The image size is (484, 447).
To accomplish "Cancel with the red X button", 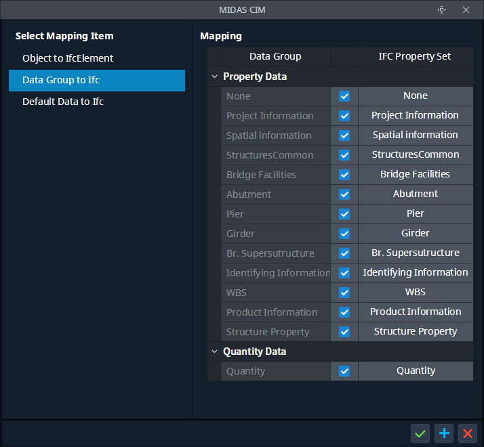I will 468,433.
